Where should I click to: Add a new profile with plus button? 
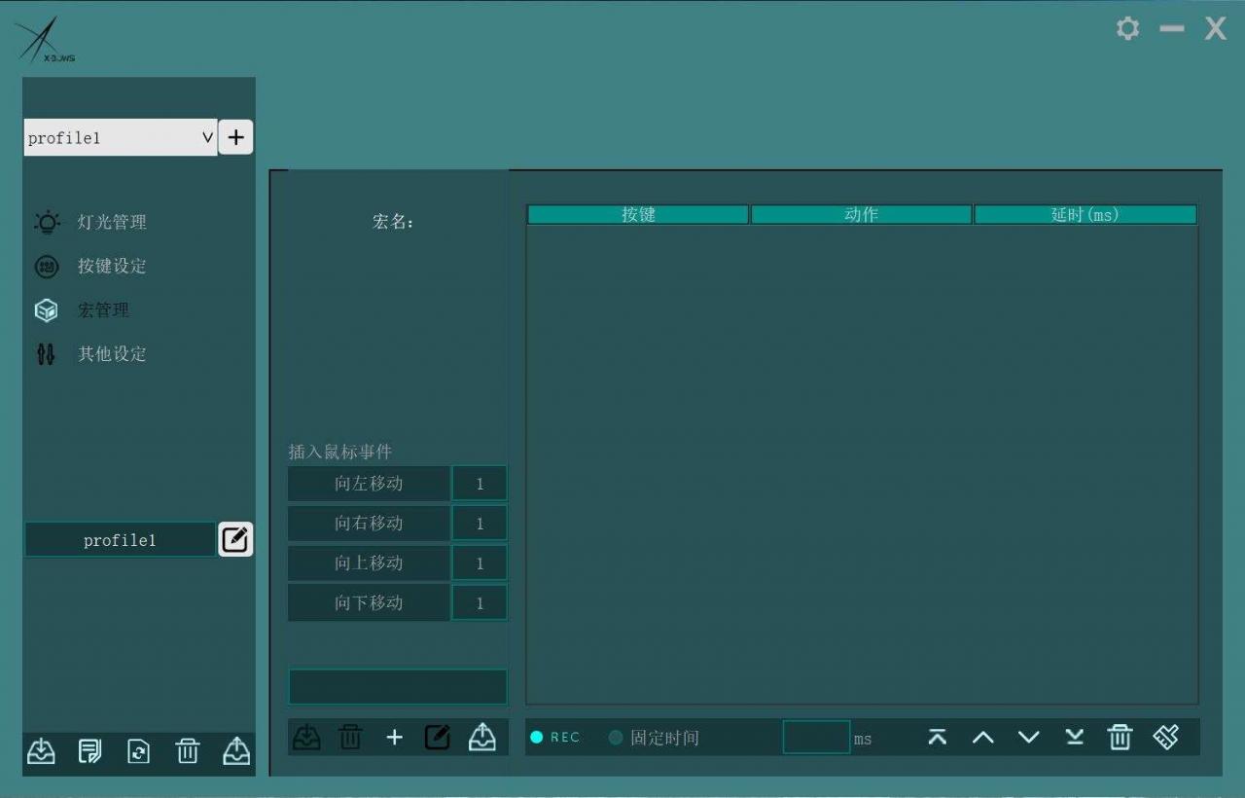[235, 137]
